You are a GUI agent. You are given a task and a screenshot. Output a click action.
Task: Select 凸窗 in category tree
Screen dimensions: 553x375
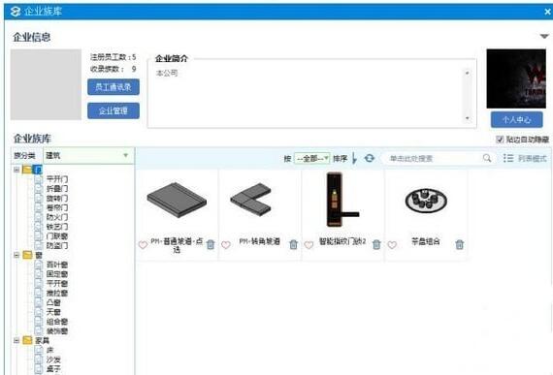point(53,302)
